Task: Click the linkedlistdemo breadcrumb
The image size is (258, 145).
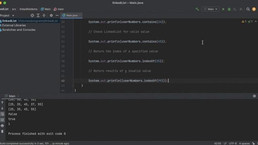Action: coord(29,9)
